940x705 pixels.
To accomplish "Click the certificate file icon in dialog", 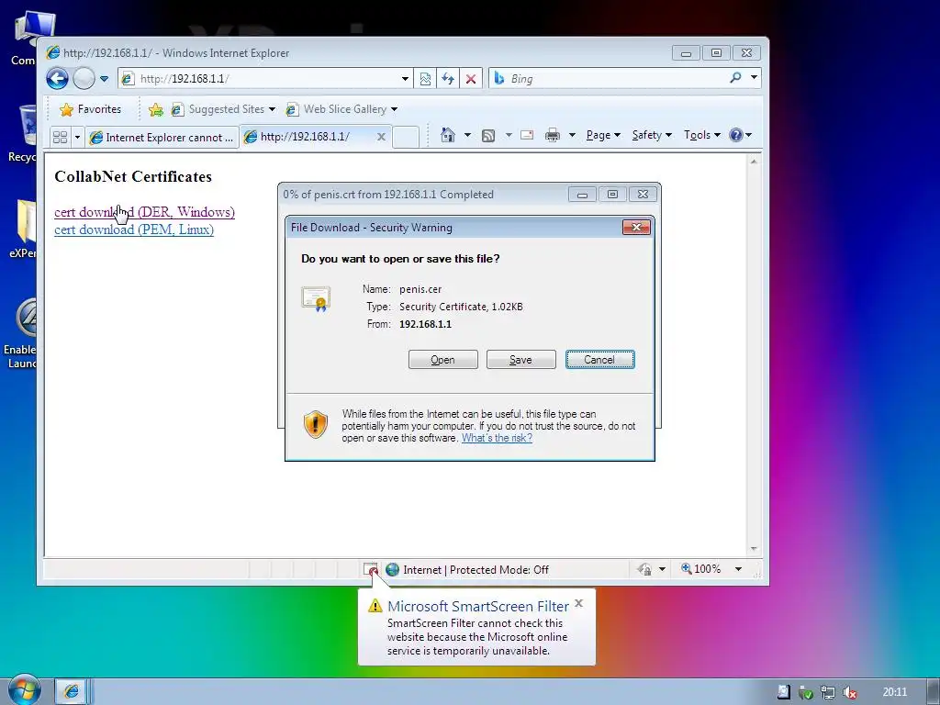I will point(316,298).
